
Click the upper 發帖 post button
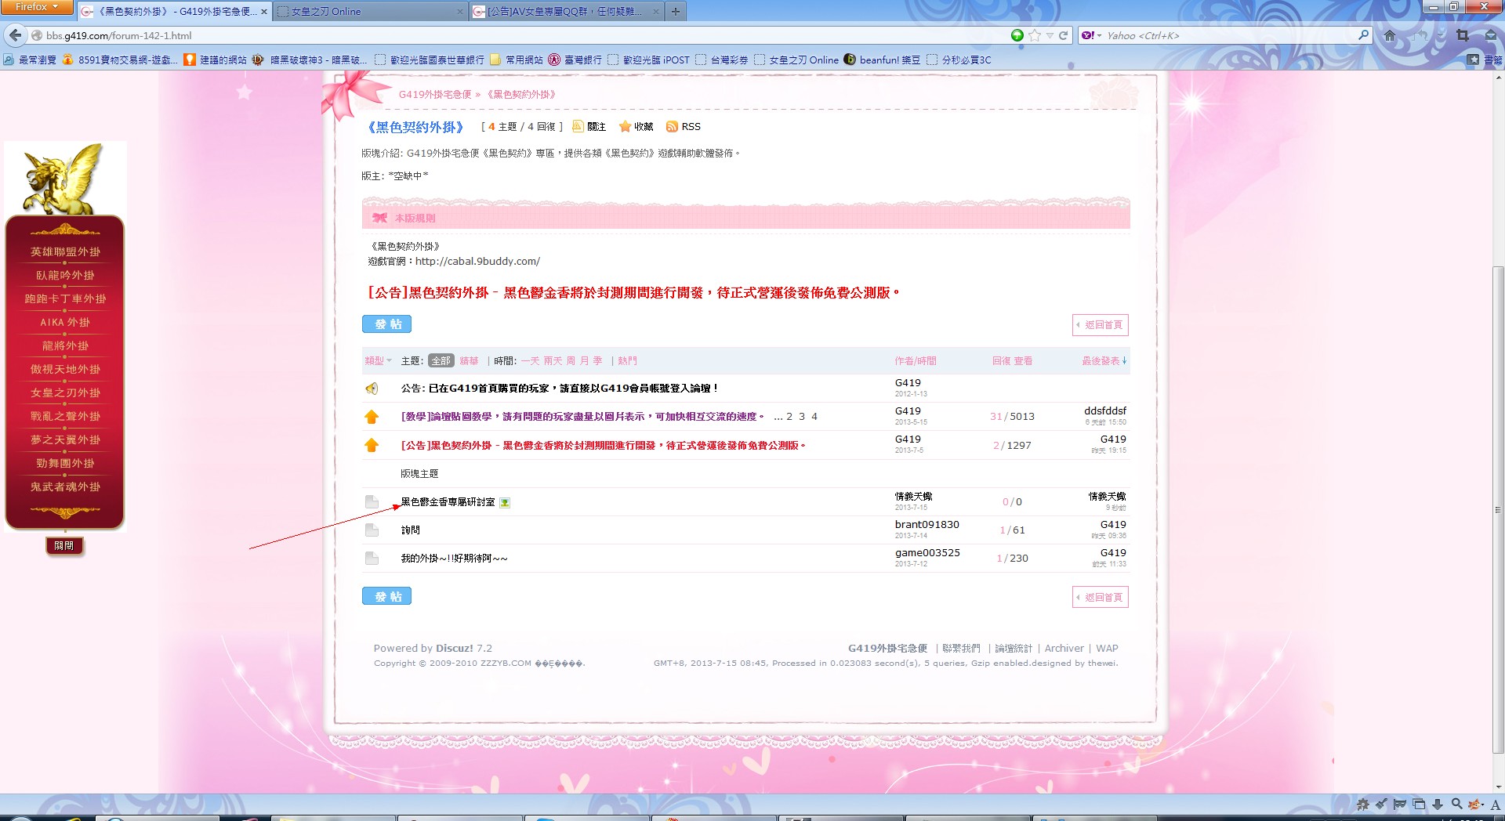point(386,324)
